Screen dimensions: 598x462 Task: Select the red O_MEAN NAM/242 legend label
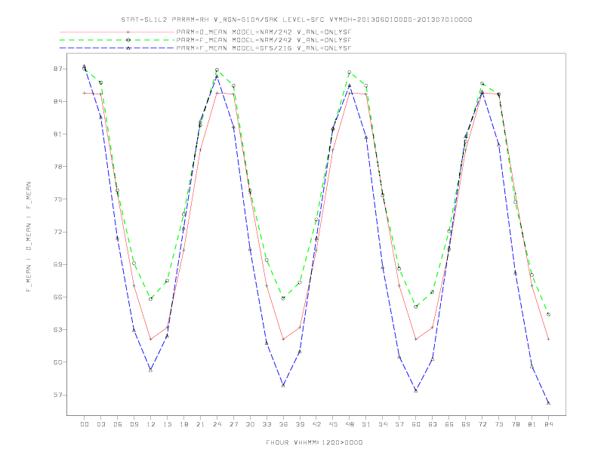click(264, 32)
